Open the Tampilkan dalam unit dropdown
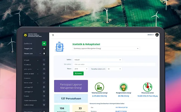The image size is (181, 112). point(114,69)
